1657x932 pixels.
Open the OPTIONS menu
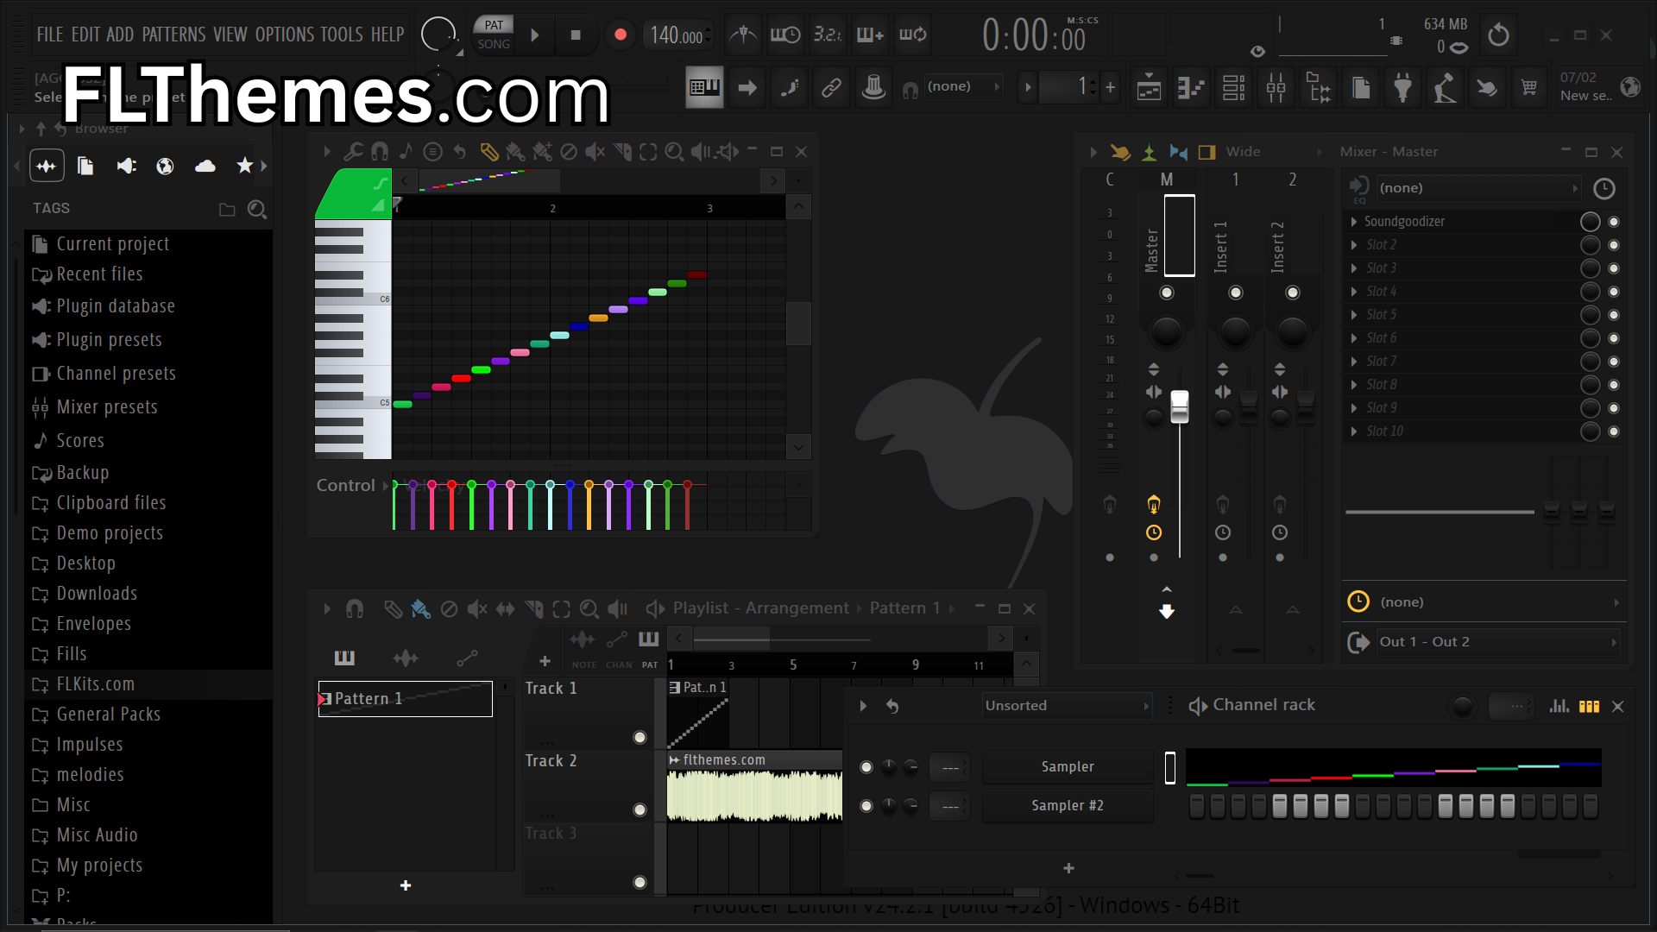284,35
